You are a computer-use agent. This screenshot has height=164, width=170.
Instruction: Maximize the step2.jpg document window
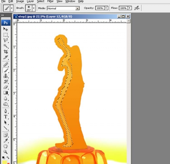point(123,16)
